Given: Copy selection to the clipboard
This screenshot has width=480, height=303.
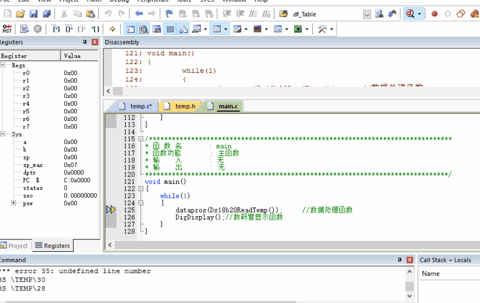Looking at the screenshot, I should tap(77, 14).
